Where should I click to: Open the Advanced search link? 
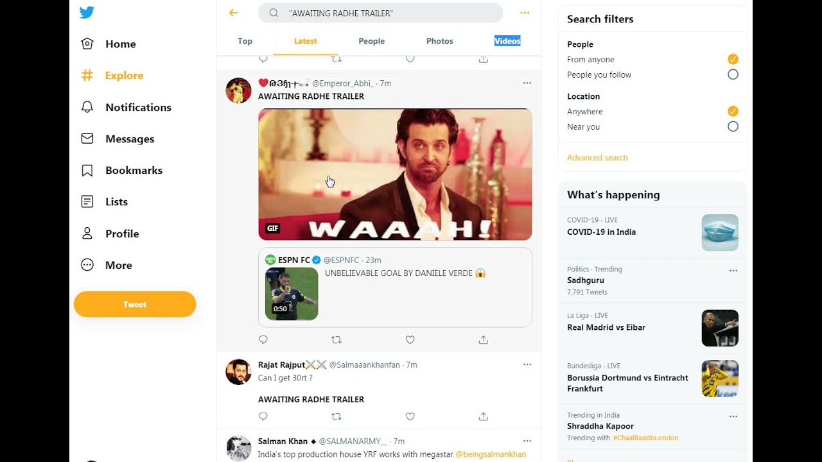click(597, 157)
